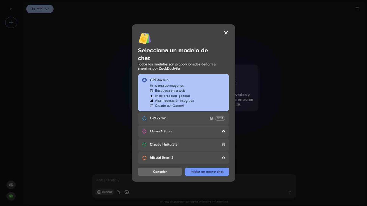
Task: Open the 4o-mini model dropdown
Action: click(x=40, y=9)
